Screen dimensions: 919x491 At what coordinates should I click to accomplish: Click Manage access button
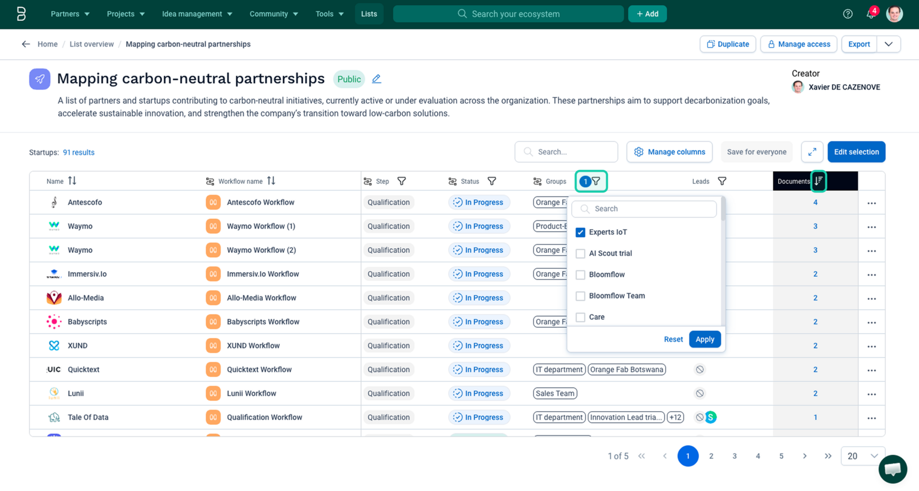(x=799, y=44)
